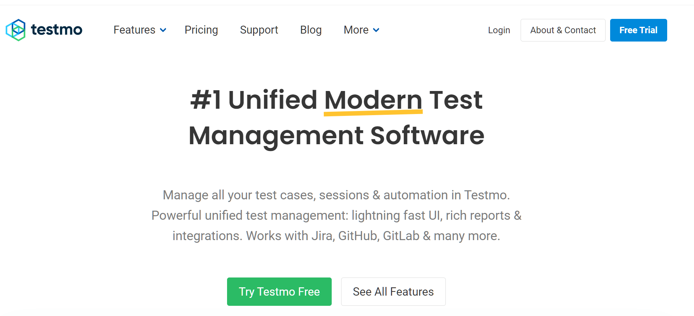Image resolution: width=694 pixels, height=316 pixels.
Task: Open the Support link in navigation
Action: (x=259, y=30)
